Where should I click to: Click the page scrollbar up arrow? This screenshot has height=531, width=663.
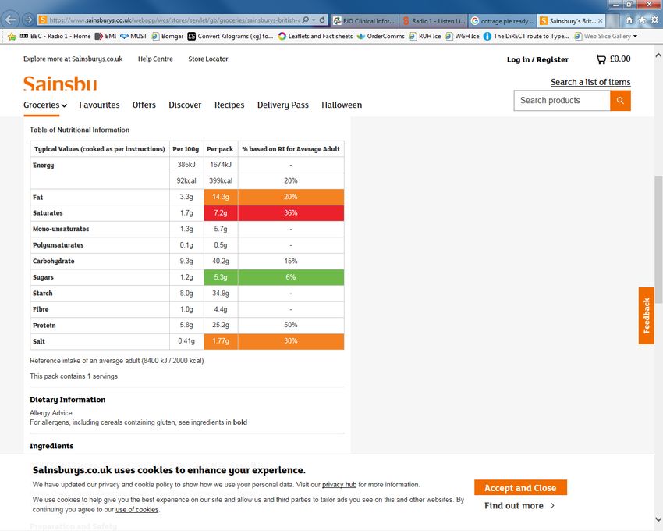pos(658,55)
